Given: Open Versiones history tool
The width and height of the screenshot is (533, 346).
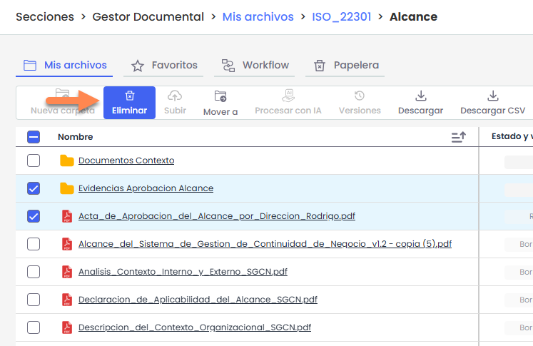Looking at the screenshot, I should point(360,102).
